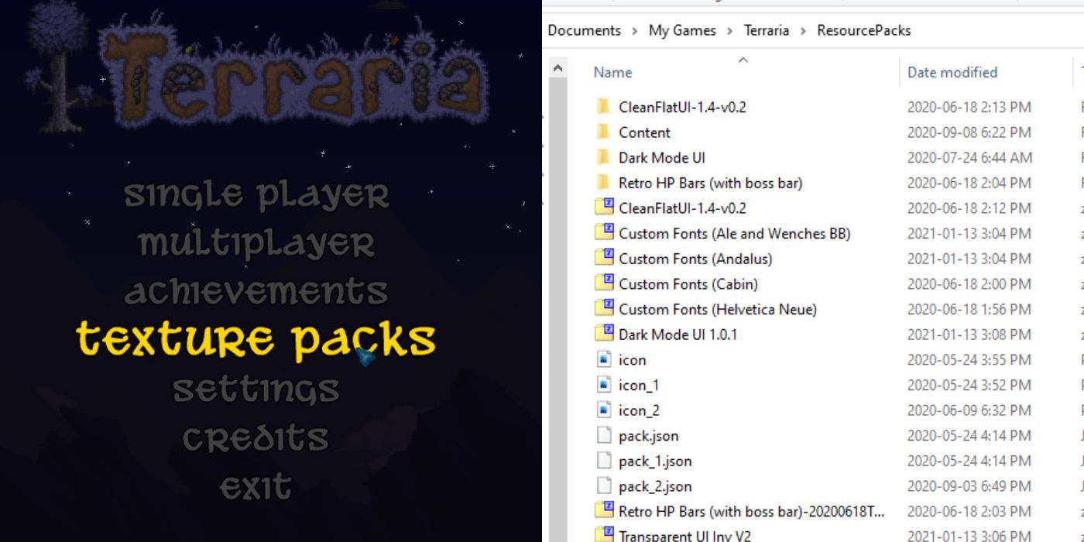Click date 2021-01-13 3:08 PM cell
Screen dimensions: 1084x542
pos(969,334)
